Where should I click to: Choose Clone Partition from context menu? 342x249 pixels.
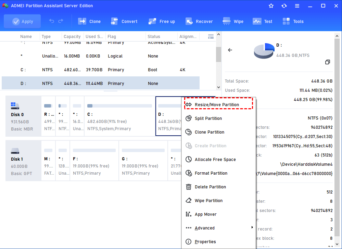[218, 132]
